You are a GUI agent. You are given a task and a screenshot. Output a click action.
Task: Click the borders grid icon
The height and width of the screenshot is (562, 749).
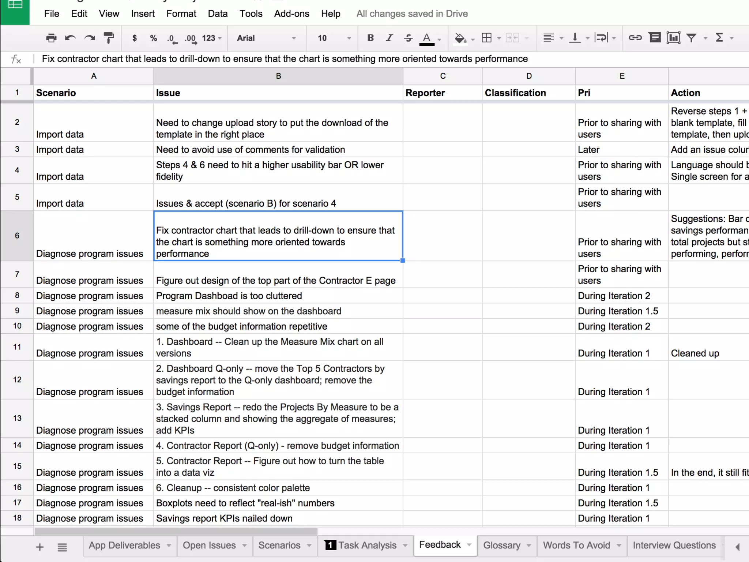point(487,38)
